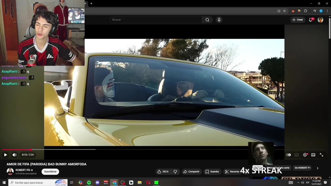Click the video title AMOR DE FIFA
The width and height of the screenshot is (331, 186).
pos(47,164)
